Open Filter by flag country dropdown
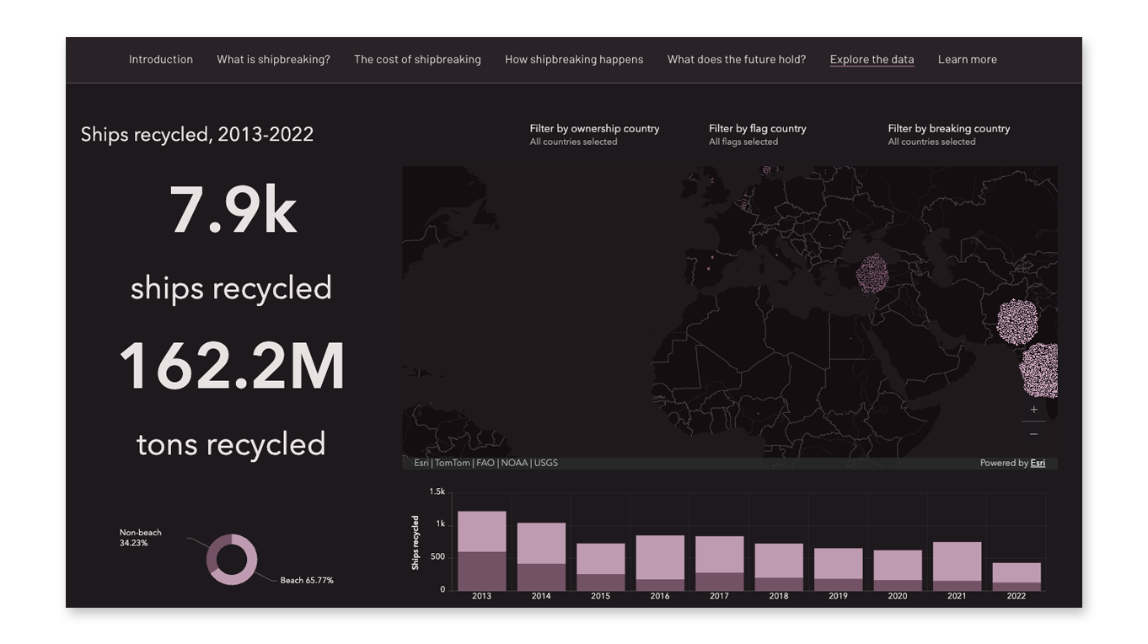Viewport: 1148px width, 644px height. pos(758,134)
